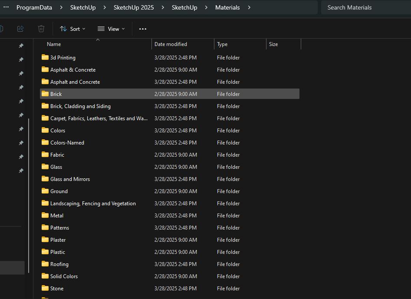
Task: Open the Sort dropdown menu
Action: click(x=72, y=29)
